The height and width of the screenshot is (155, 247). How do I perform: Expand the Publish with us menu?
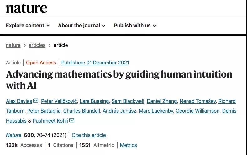pos(135,25)
